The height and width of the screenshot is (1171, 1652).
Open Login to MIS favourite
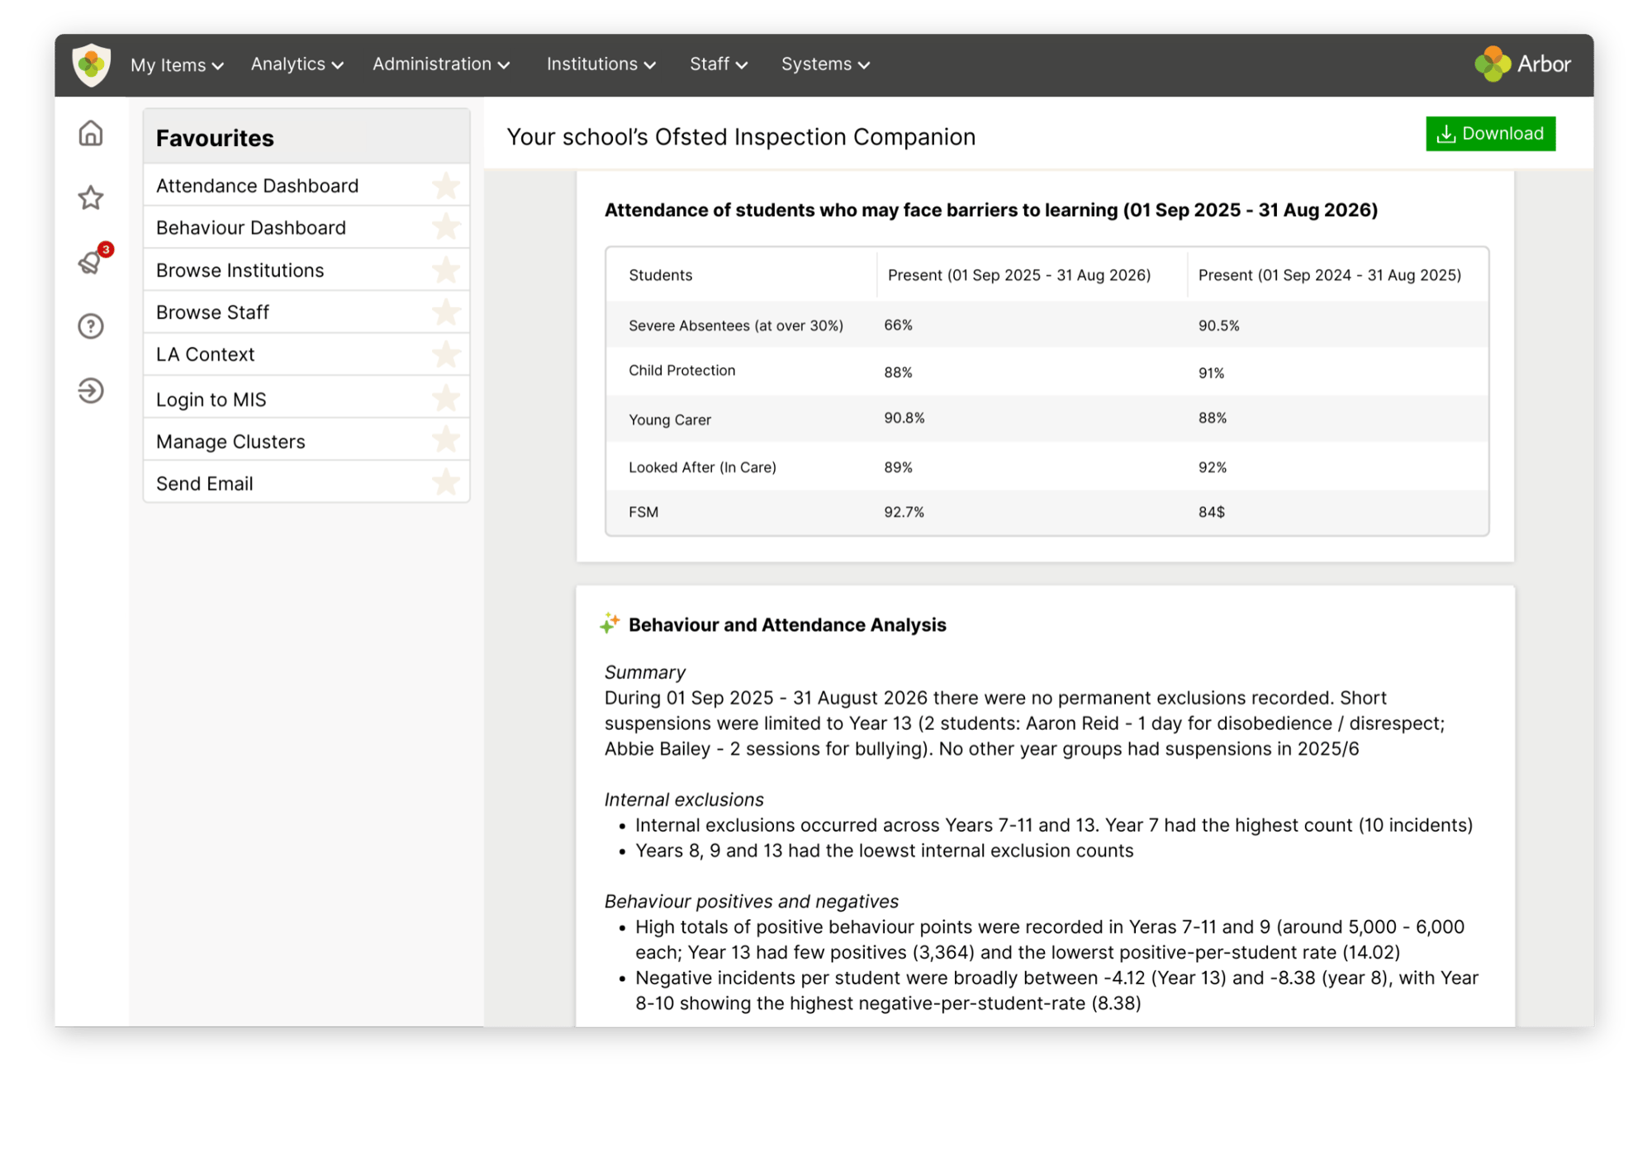pyautogui.click(x=211, y=400)
